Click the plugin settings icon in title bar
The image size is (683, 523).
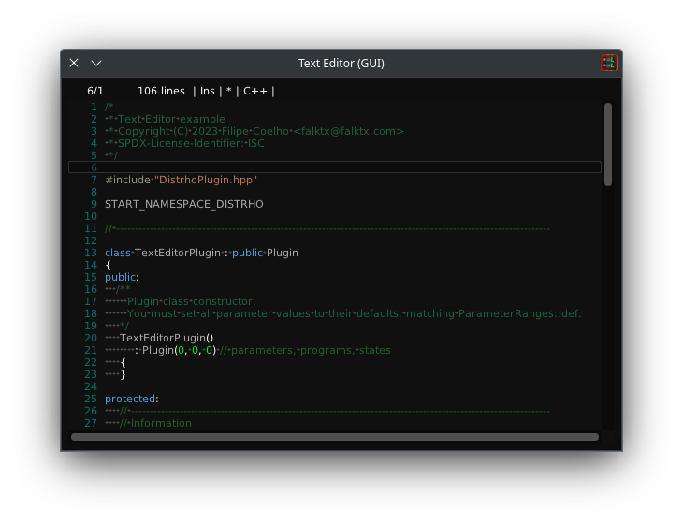pos(608,63)
